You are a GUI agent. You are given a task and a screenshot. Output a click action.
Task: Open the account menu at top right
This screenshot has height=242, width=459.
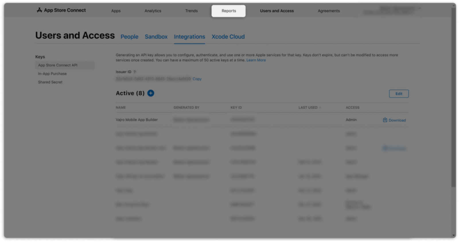click(x=392, y=10)
